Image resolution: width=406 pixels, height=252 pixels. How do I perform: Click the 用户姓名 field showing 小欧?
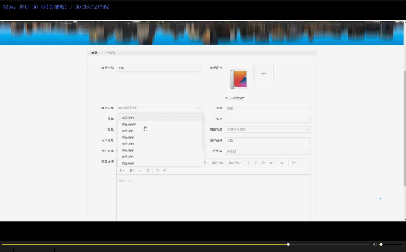[x=267, y=140]
